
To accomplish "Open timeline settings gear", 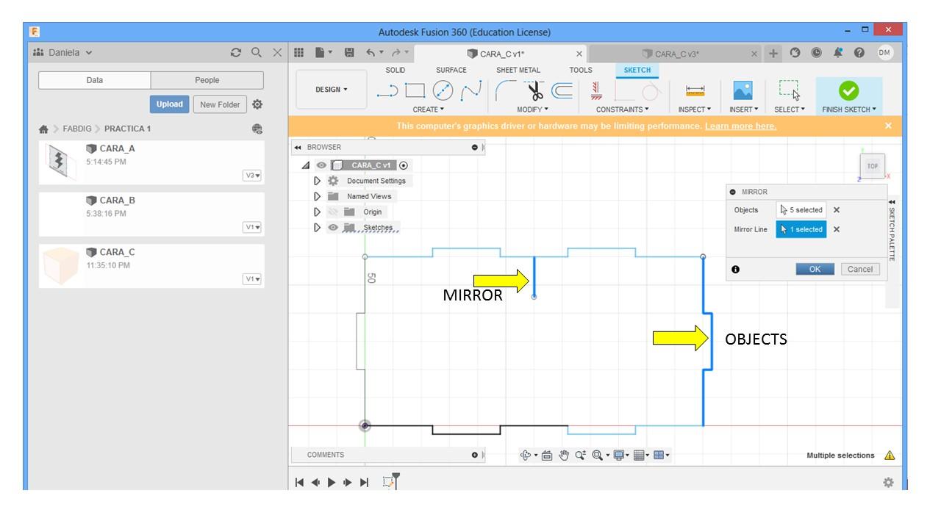I will (x=888, y=483).
